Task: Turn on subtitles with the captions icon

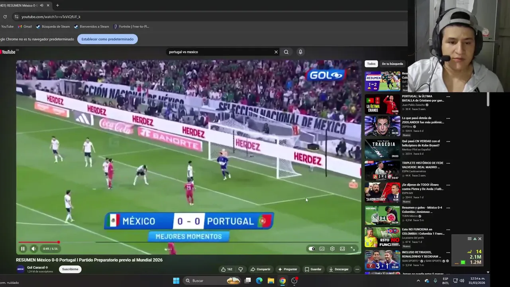Action: tap(322, 249)
